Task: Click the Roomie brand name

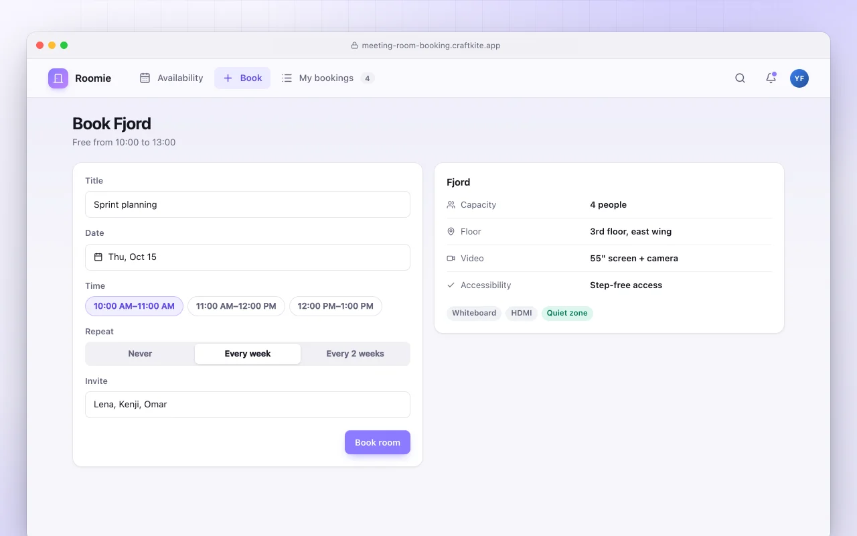Action: [x=93, y=78]
